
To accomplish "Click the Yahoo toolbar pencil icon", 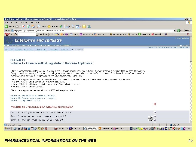I will coord(15,34).
